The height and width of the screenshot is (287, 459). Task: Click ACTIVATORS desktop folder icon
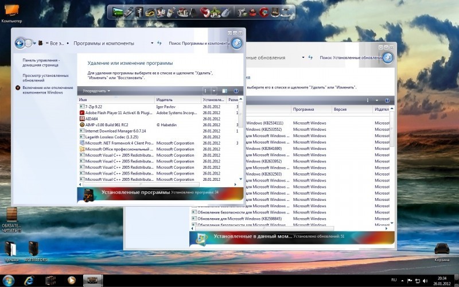tap(36, 251)
